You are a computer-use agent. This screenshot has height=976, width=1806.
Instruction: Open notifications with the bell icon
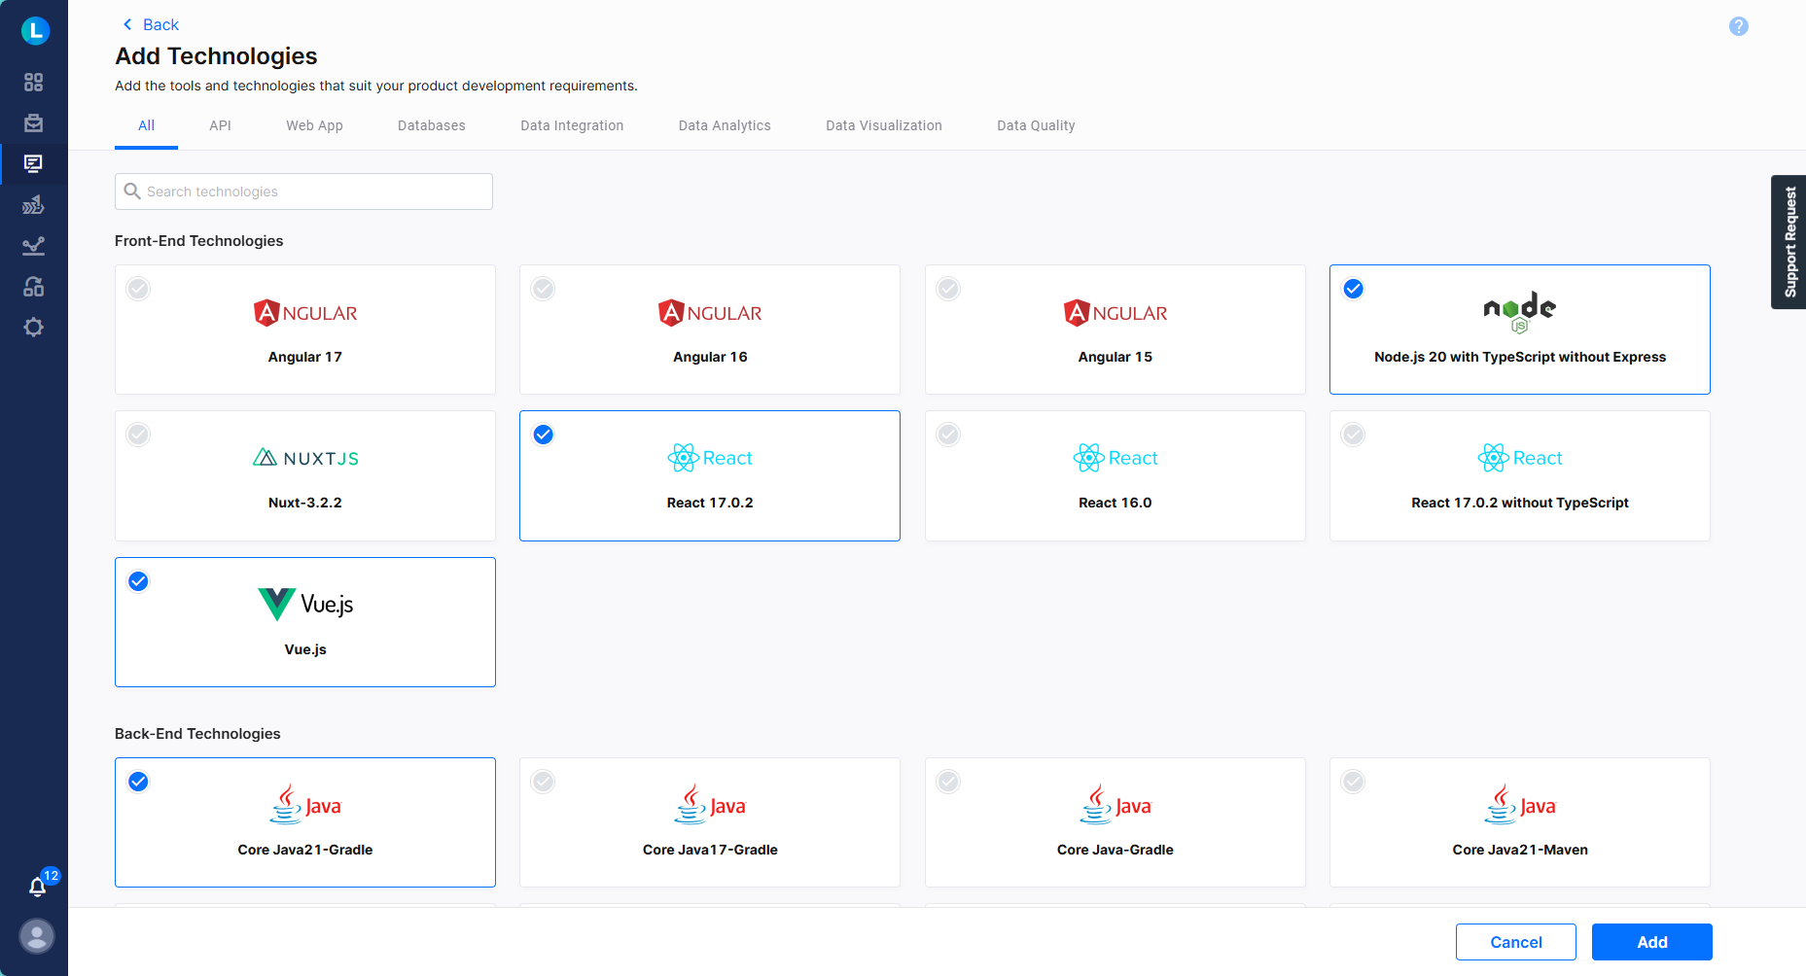click(x=37, y=887)
